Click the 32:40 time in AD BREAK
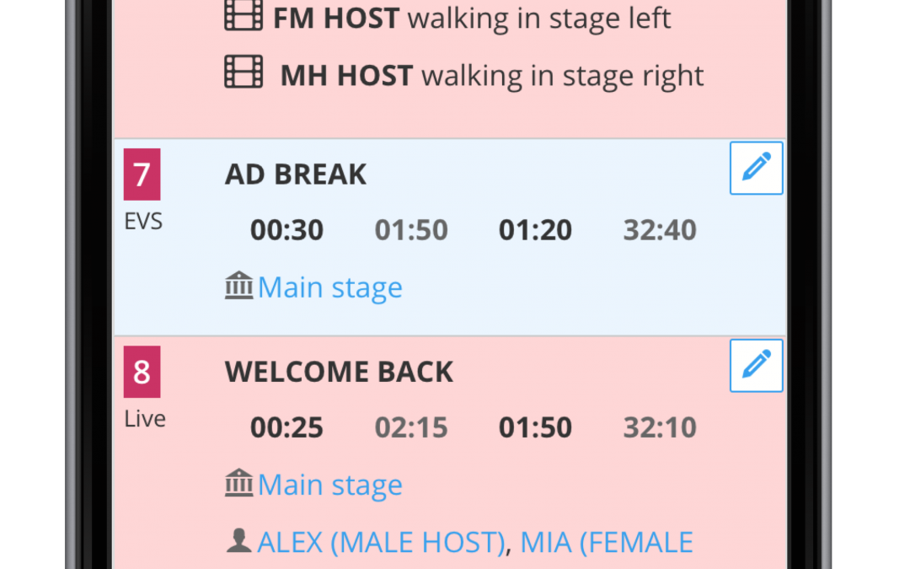 pos(660,230)
